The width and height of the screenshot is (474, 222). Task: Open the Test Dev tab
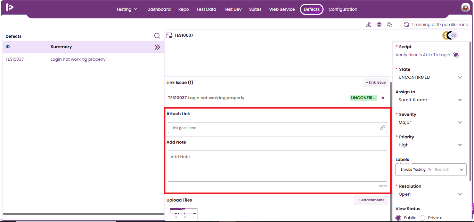[233, 9]
